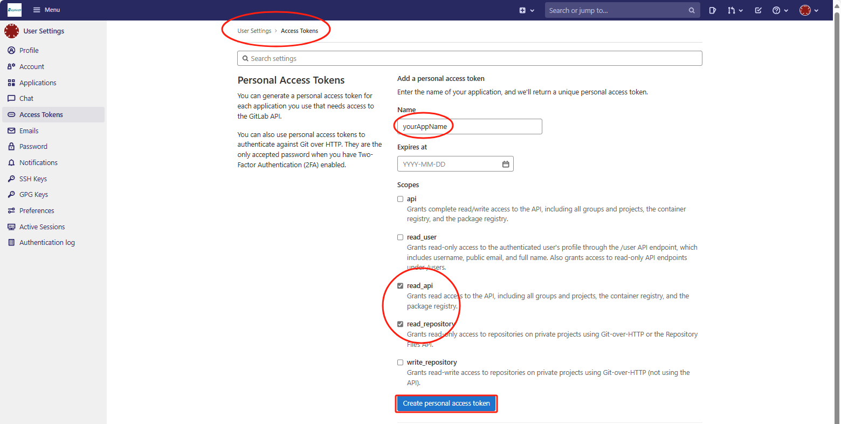
Task: Expand the merge requests dropdown
Action: coord(735,10)
